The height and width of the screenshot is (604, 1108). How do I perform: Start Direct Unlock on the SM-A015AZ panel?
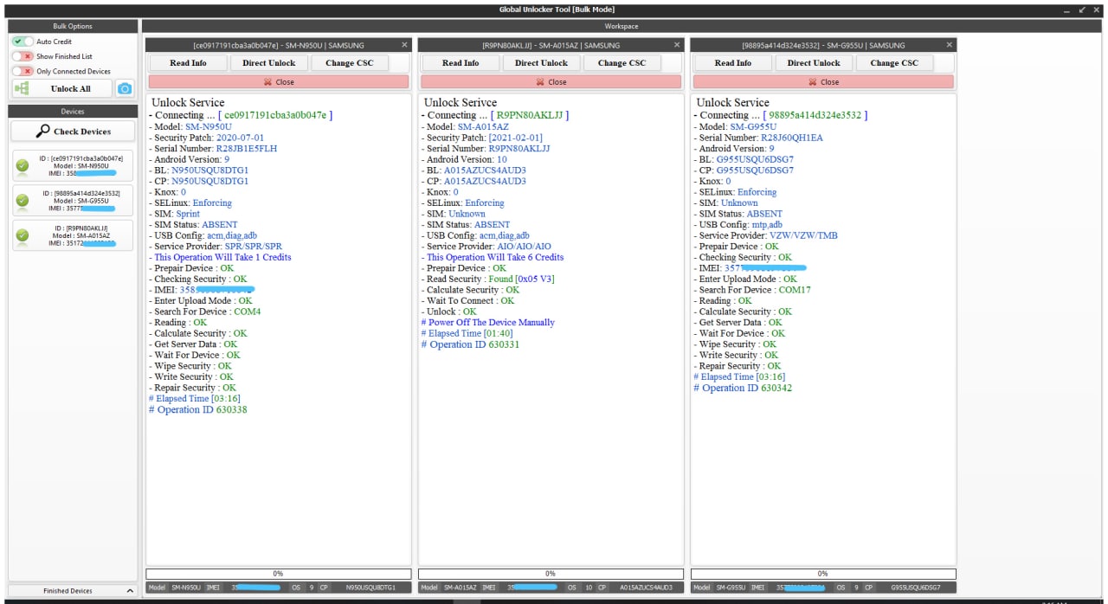[542, 63]
